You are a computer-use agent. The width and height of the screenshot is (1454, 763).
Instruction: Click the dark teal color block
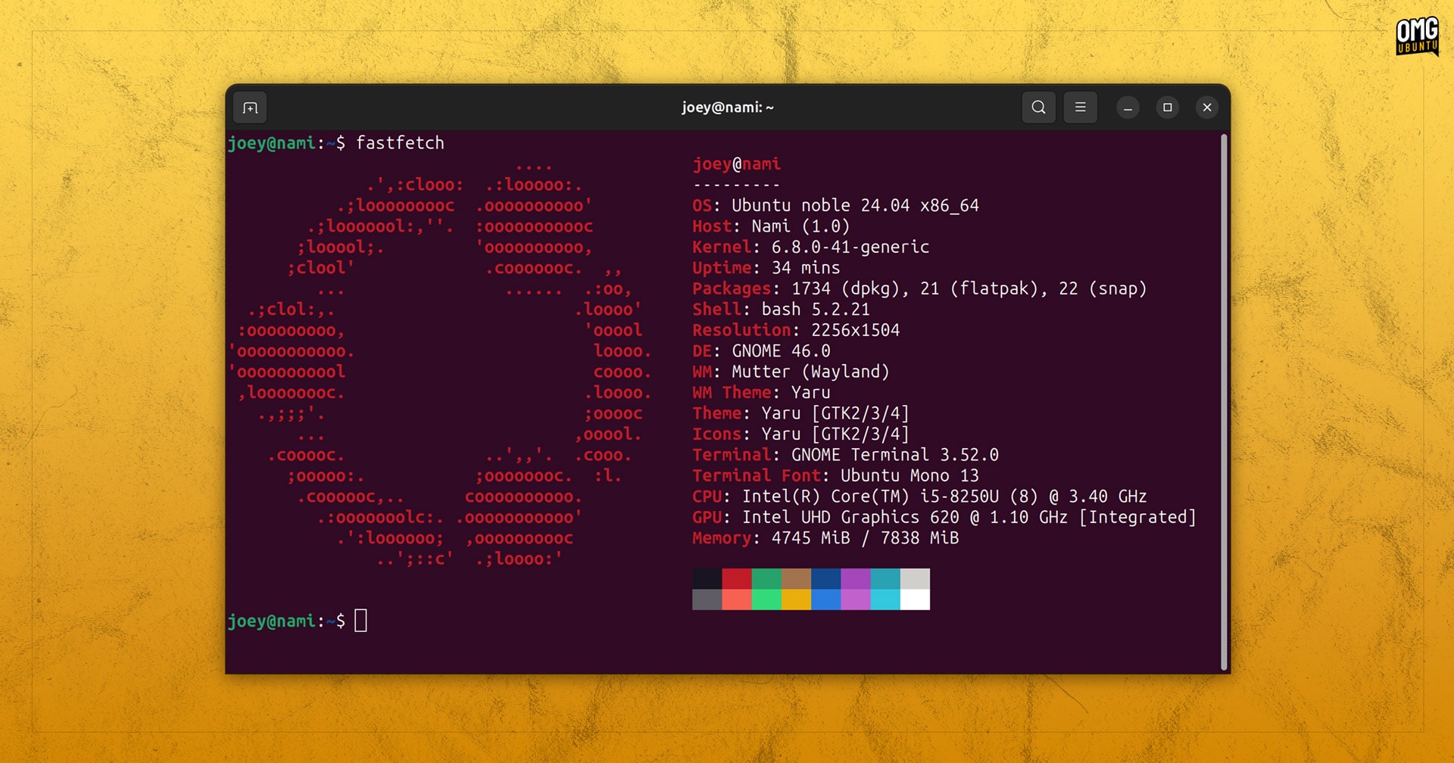click(885, 579)
